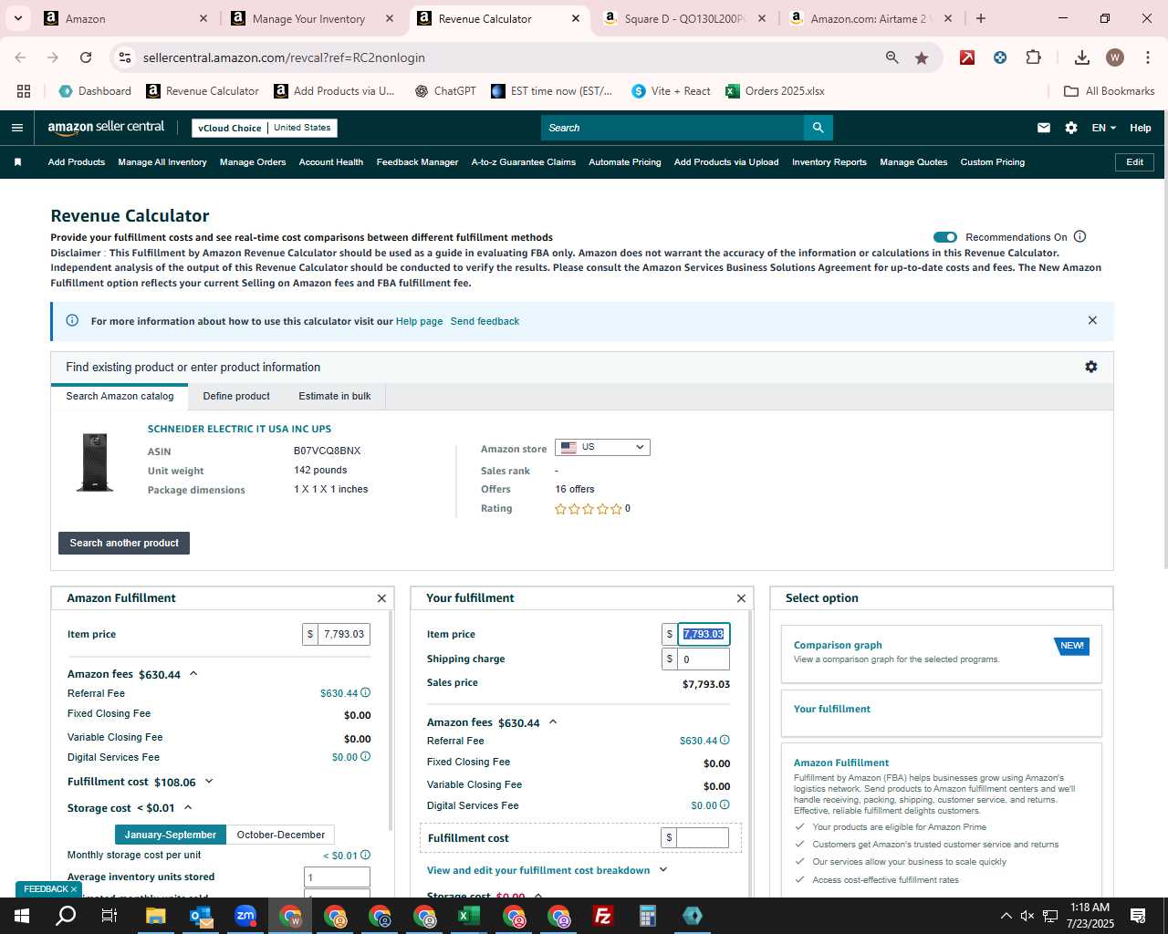Image resolution: width=1168 pixels, height=934 pixels.
Task: Click the search magnifier button
Action: click(x=818, y=128)
